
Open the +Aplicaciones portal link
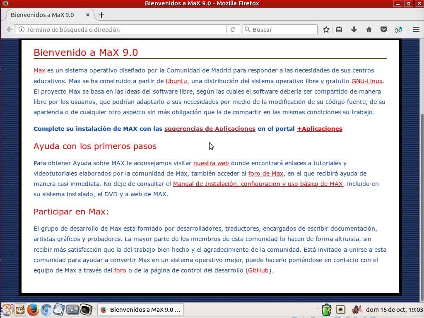[x=320, y=129]
